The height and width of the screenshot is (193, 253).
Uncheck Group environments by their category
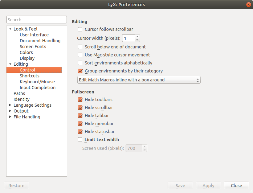coord(80,71)
